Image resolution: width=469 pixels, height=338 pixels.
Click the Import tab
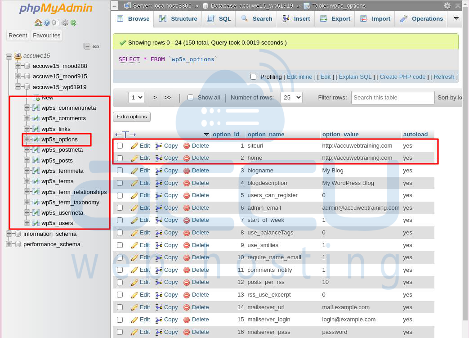(x=375, y=18)
